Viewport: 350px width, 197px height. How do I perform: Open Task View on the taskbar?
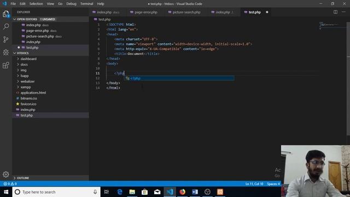point(107,192)
